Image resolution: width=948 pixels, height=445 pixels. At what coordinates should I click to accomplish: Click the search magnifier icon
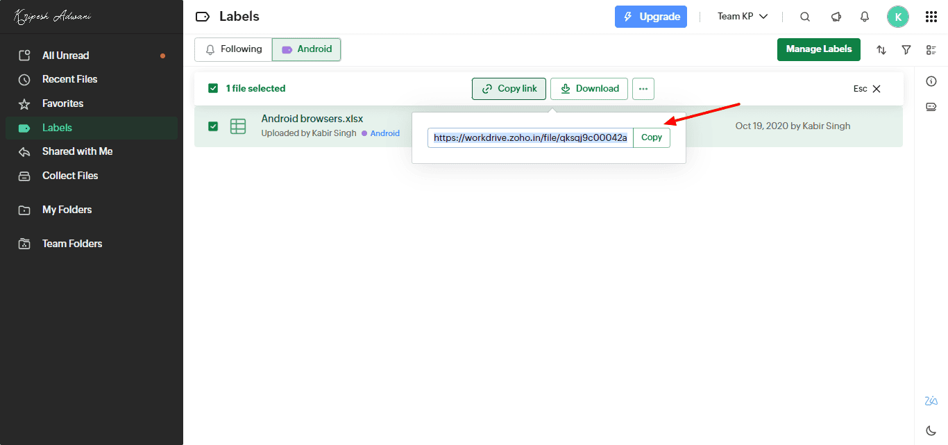coord(805,17)
